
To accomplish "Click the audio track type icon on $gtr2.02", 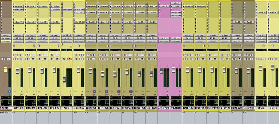I will click(x=34, y=95).
